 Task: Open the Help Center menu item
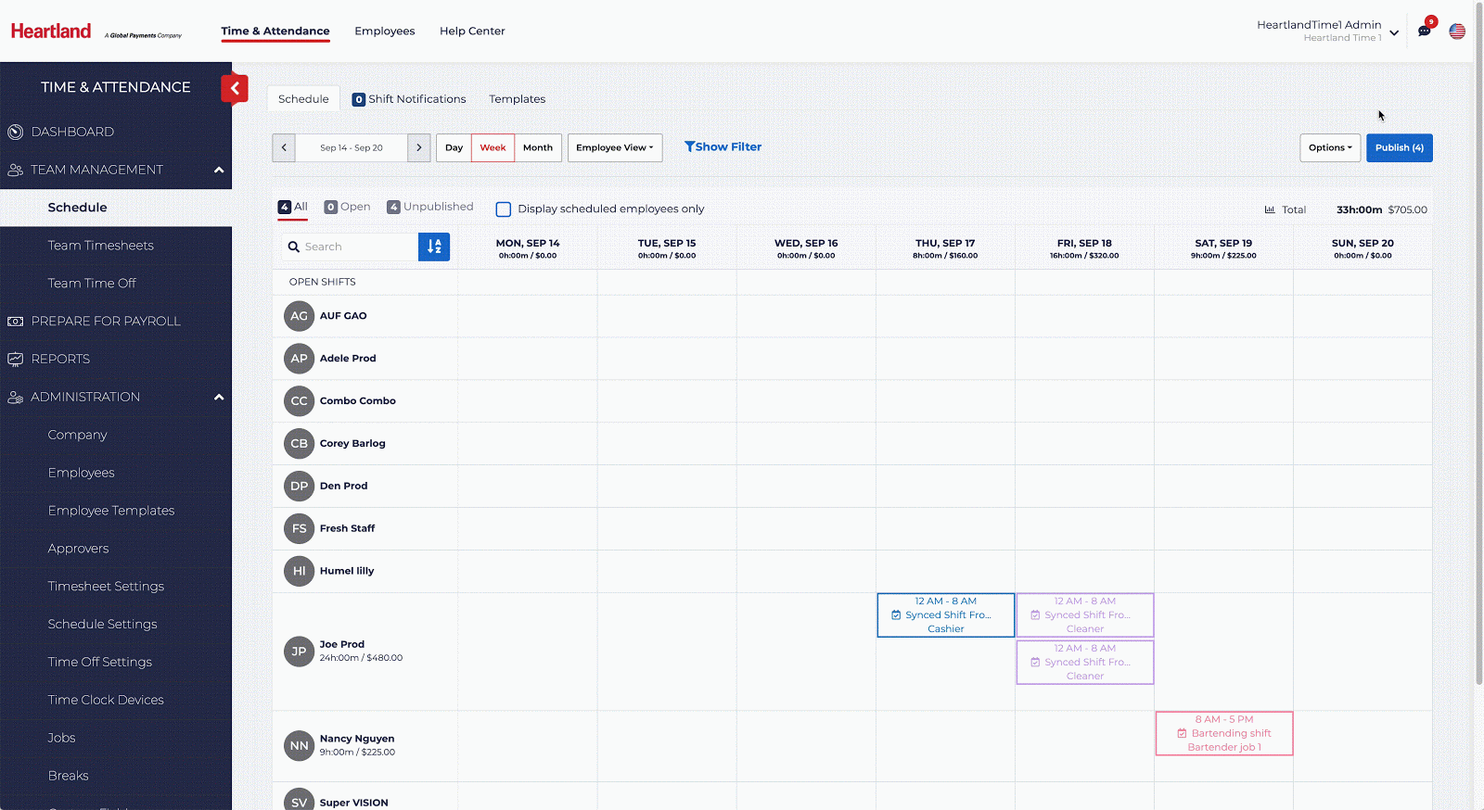click(x=472, y=31)
